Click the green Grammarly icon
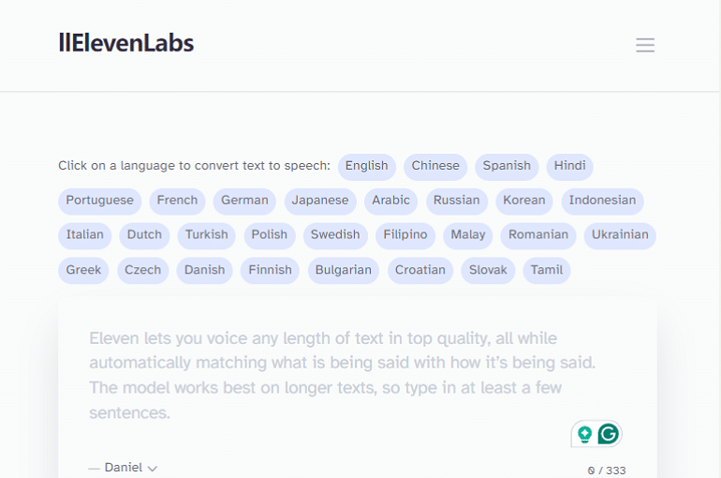This screenshot has width=721, height=478. pyautogui.click(x=609, y=434)
